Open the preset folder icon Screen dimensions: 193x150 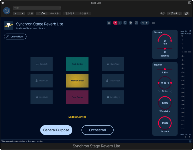click(154, 23)
